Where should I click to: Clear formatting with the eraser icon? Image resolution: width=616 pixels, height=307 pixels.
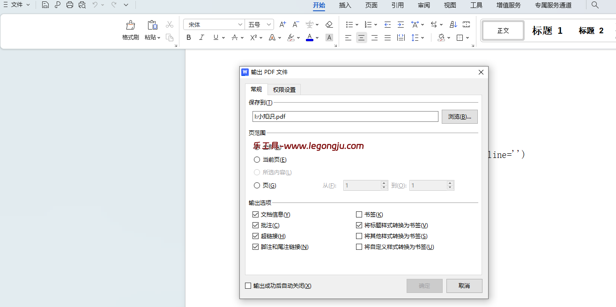[x=329, y=24]
